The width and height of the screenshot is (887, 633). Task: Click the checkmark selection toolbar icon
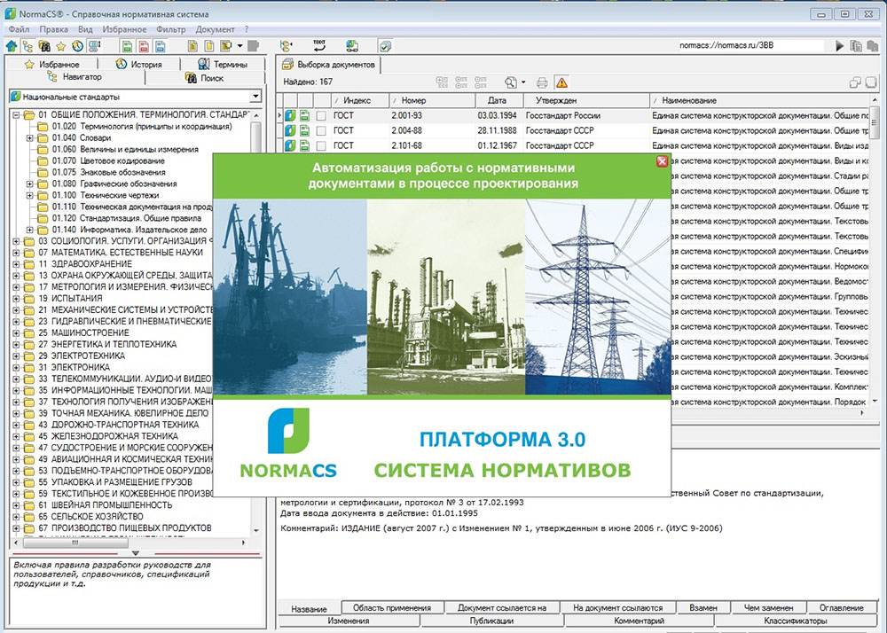pos(385,46)
